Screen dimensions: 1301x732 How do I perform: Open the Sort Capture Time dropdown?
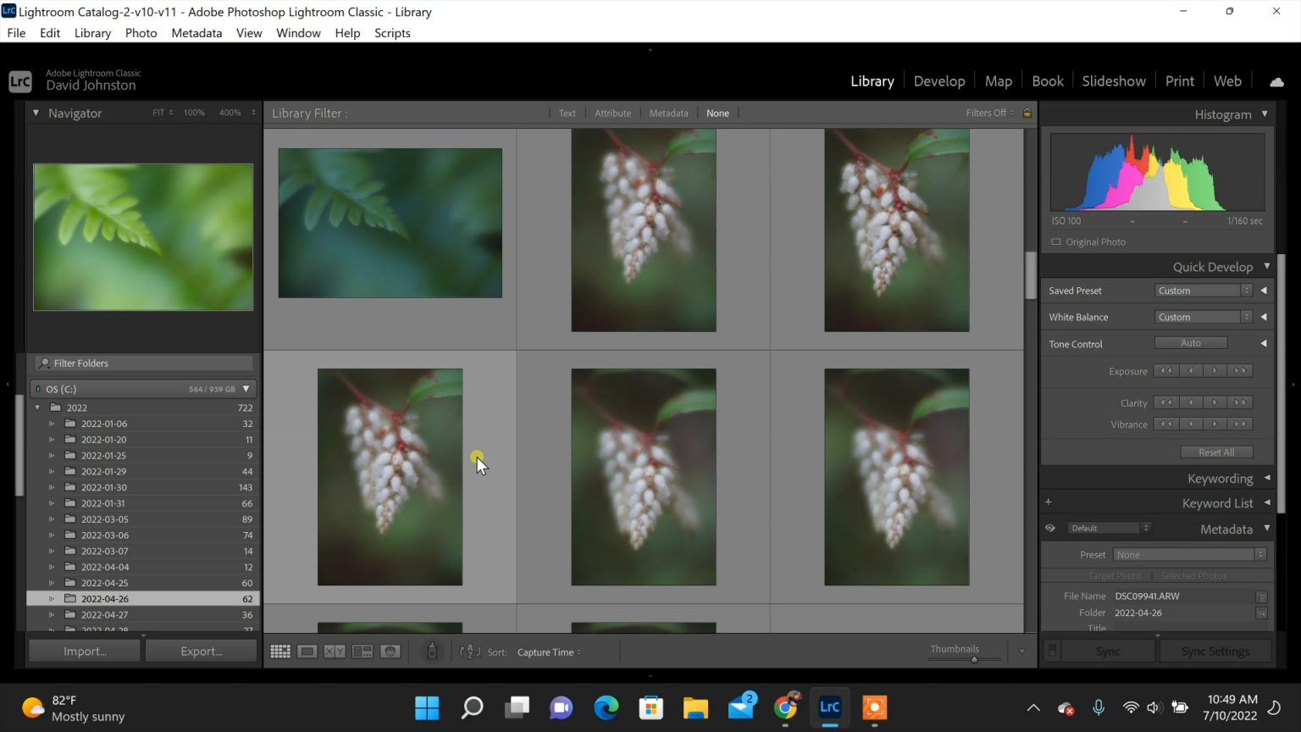click(547, 652)
